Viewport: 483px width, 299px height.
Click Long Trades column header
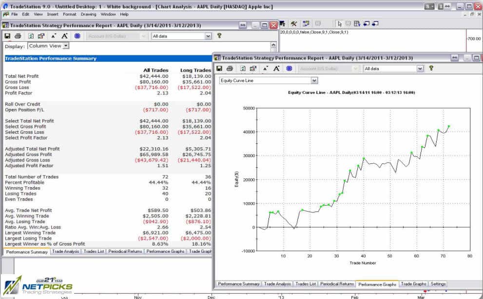pos(195,70)
